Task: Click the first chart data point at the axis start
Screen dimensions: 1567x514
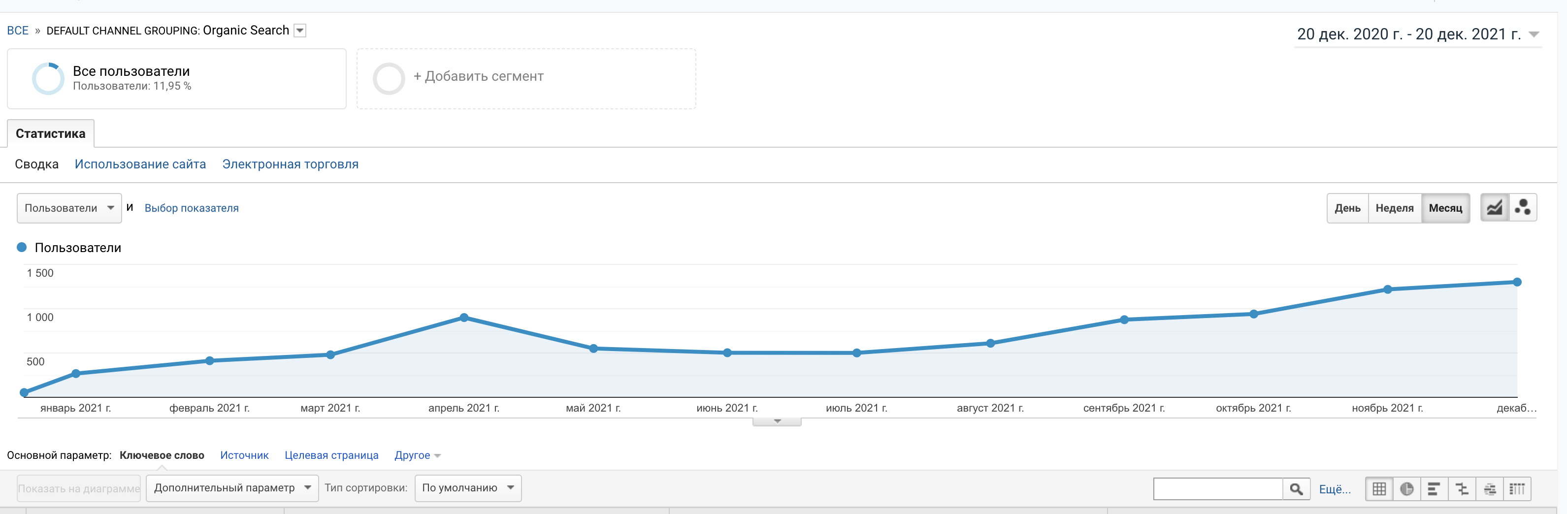Action: pos(24,393)
